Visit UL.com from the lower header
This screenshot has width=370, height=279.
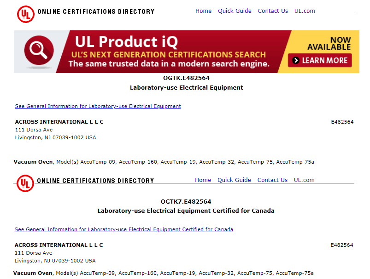coord(304,180)
